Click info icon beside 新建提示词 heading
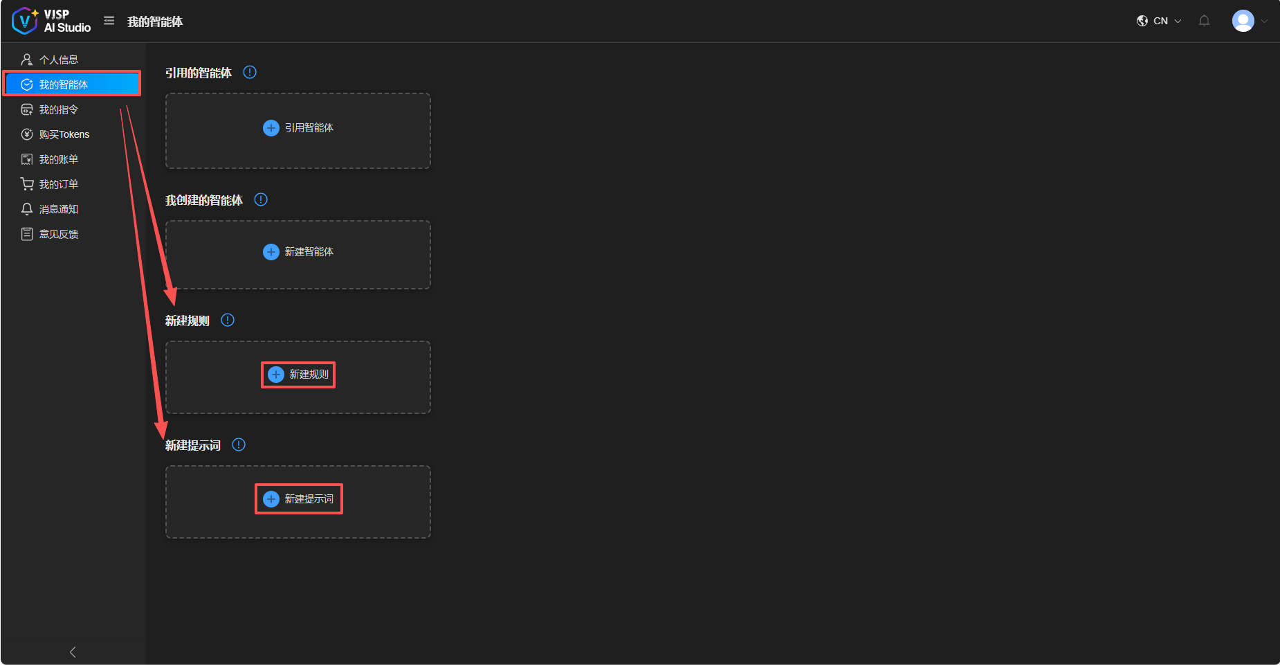Image resolution: width=1280 pixels, height=666 pixels. (x=239, y=444)
